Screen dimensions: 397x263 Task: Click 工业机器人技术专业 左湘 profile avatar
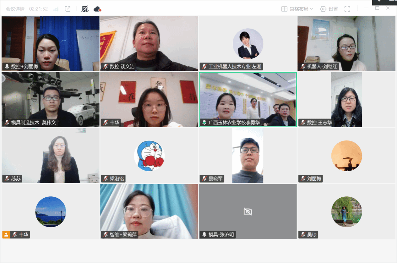pos(248,44)
